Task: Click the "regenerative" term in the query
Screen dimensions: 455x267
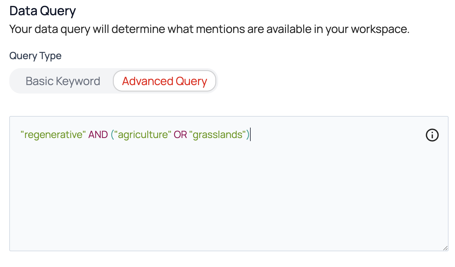Action: tap(53, 135)
